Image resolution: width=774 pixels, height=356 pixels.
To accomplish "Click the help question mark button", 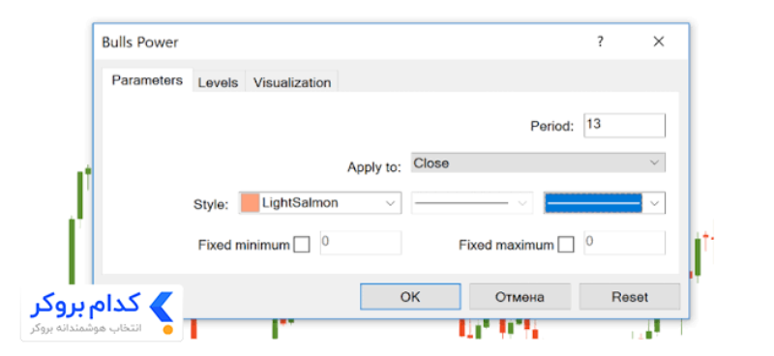I will [600, 42].
